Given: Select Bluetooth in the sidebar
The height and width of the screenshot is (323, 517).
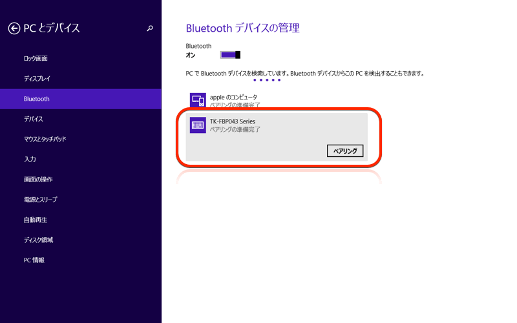Looking at the screenshot, I should click(37, 99).
